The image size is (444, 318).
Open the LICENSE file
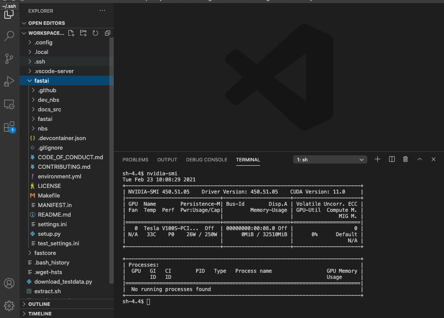click(67, 186)
